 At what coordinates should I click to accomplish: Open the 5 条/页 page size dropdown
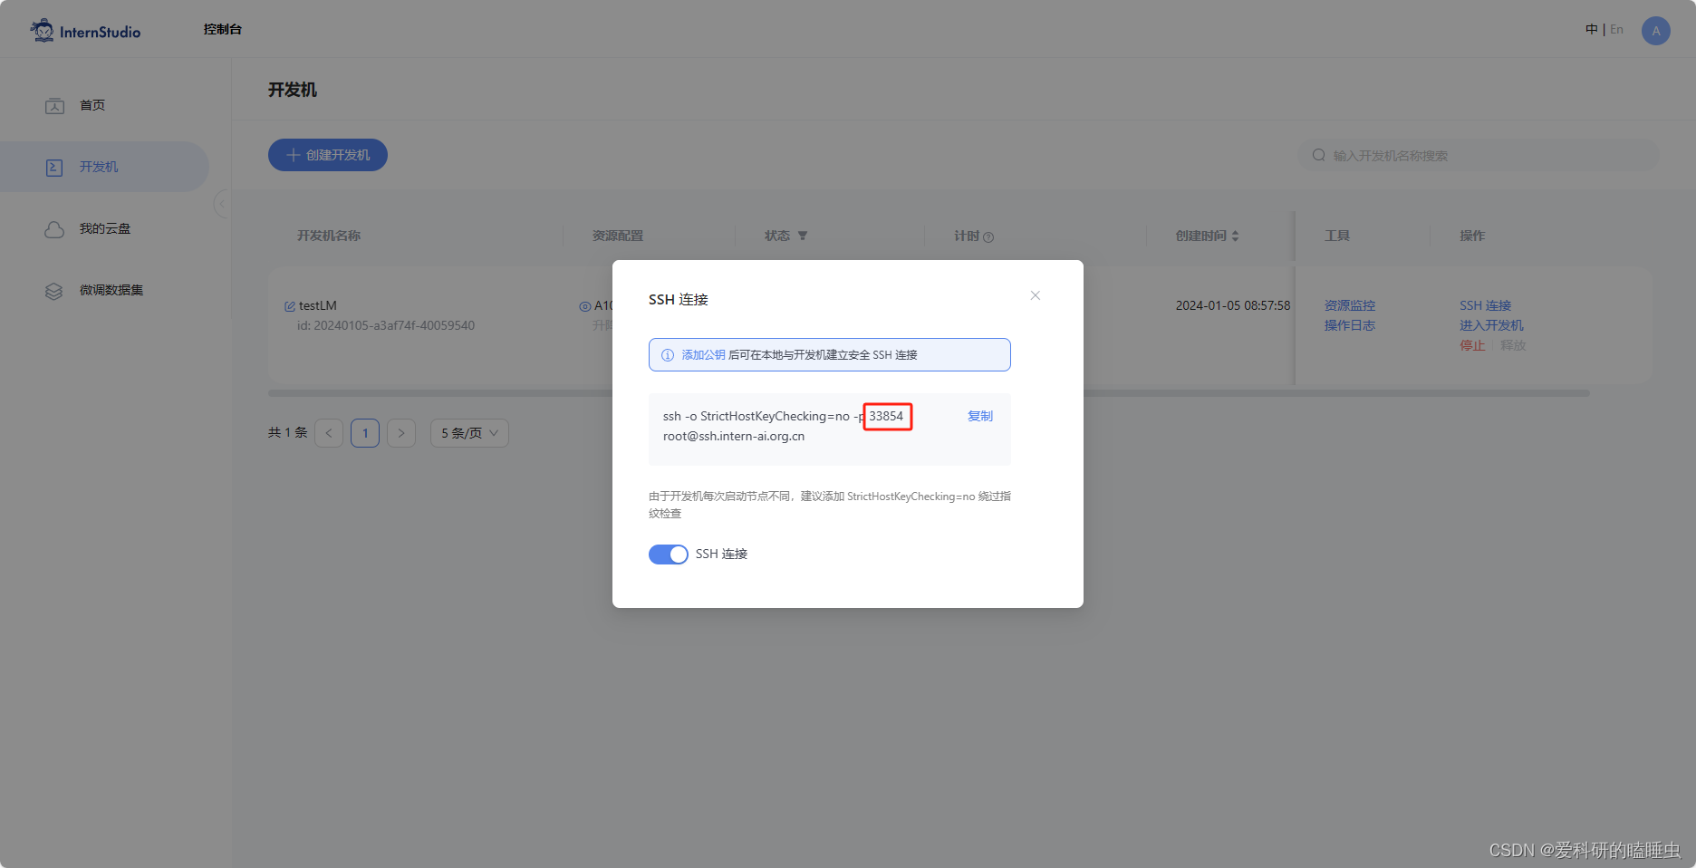point(469,433)
